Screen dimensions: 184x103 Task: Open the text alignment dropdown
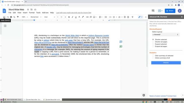[101, 17]
